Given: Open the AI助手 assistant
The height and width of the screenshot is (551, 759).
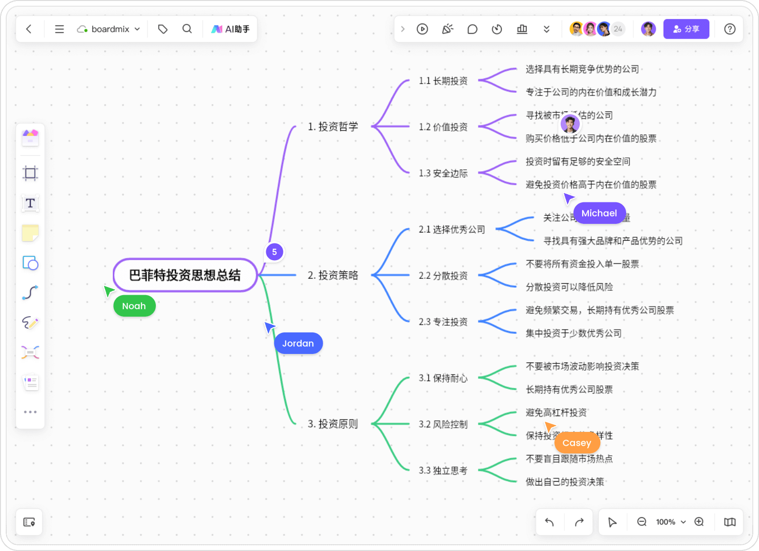Looking at the screenshot, I should click(231, 29).
